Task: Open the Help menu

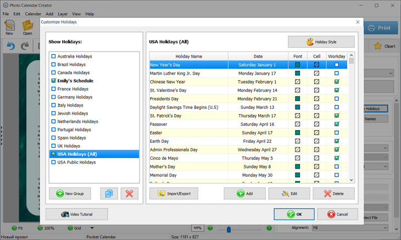Action: pos(90,14)
